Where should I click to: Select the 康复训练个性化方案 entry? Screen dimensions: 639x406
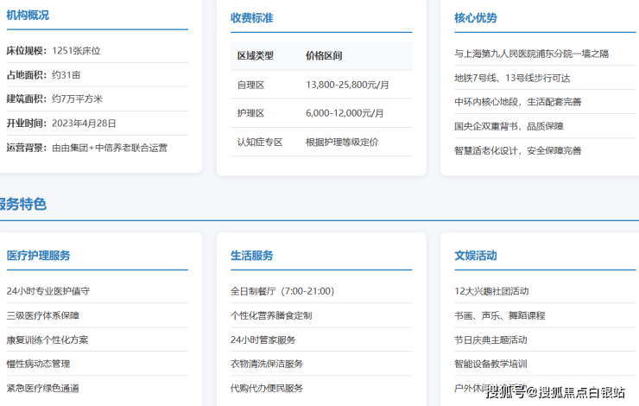47,339
